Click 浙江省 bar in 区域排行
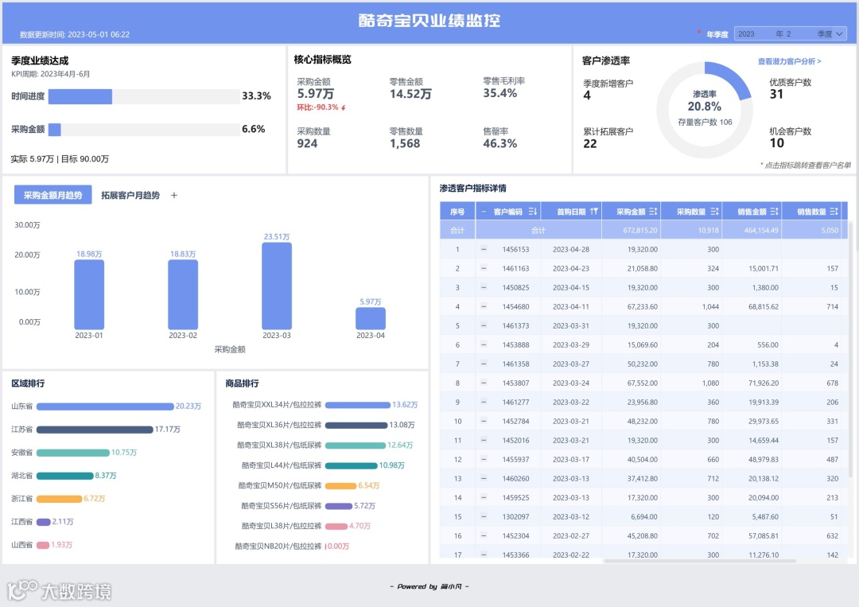The image size is (859, 607). (59, 499)
